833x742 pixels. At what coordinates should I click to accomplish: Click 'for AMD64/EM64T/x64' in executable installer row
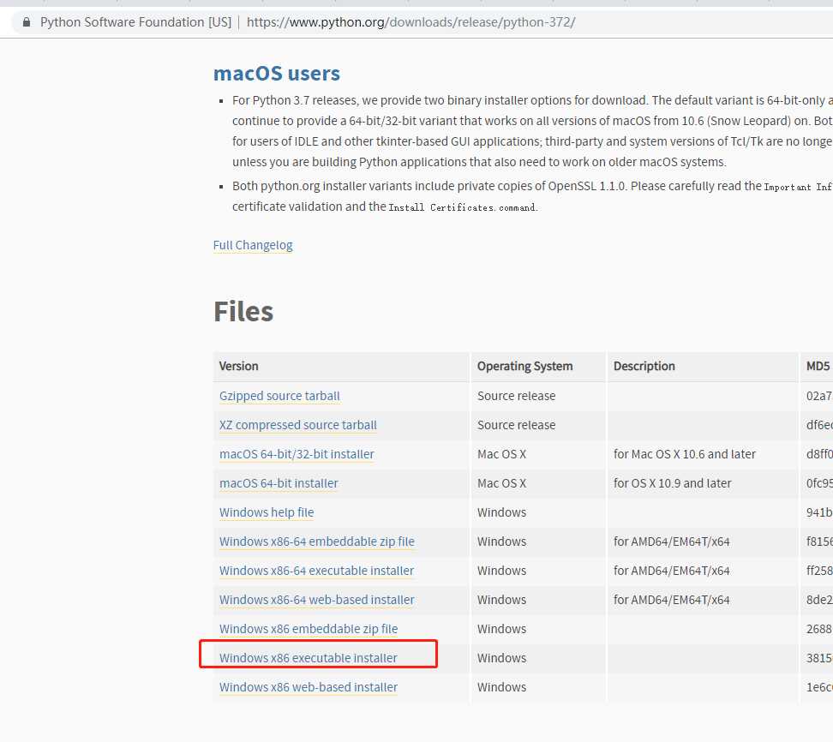coord(672,571)
